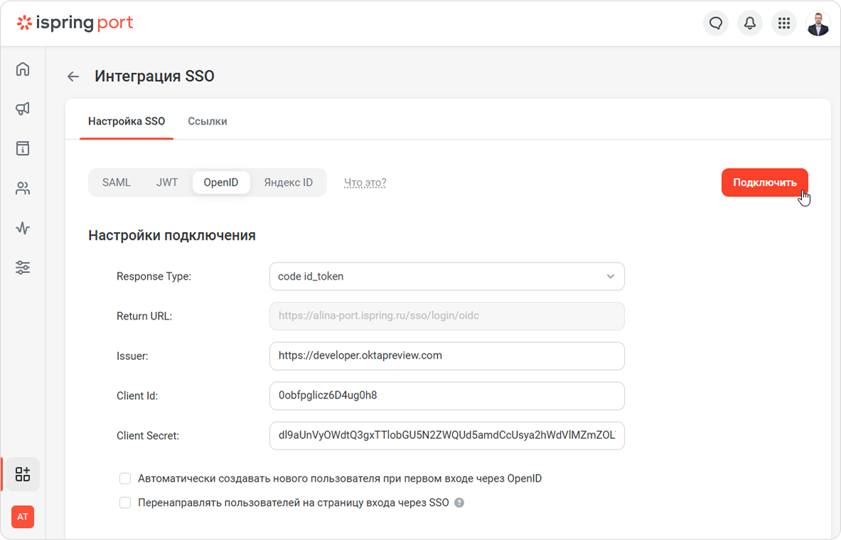The height and width of the screenshot is (540, 841).
Task: Open the apps-plus integrations sidebar icon
Action: tap(23, 474)
